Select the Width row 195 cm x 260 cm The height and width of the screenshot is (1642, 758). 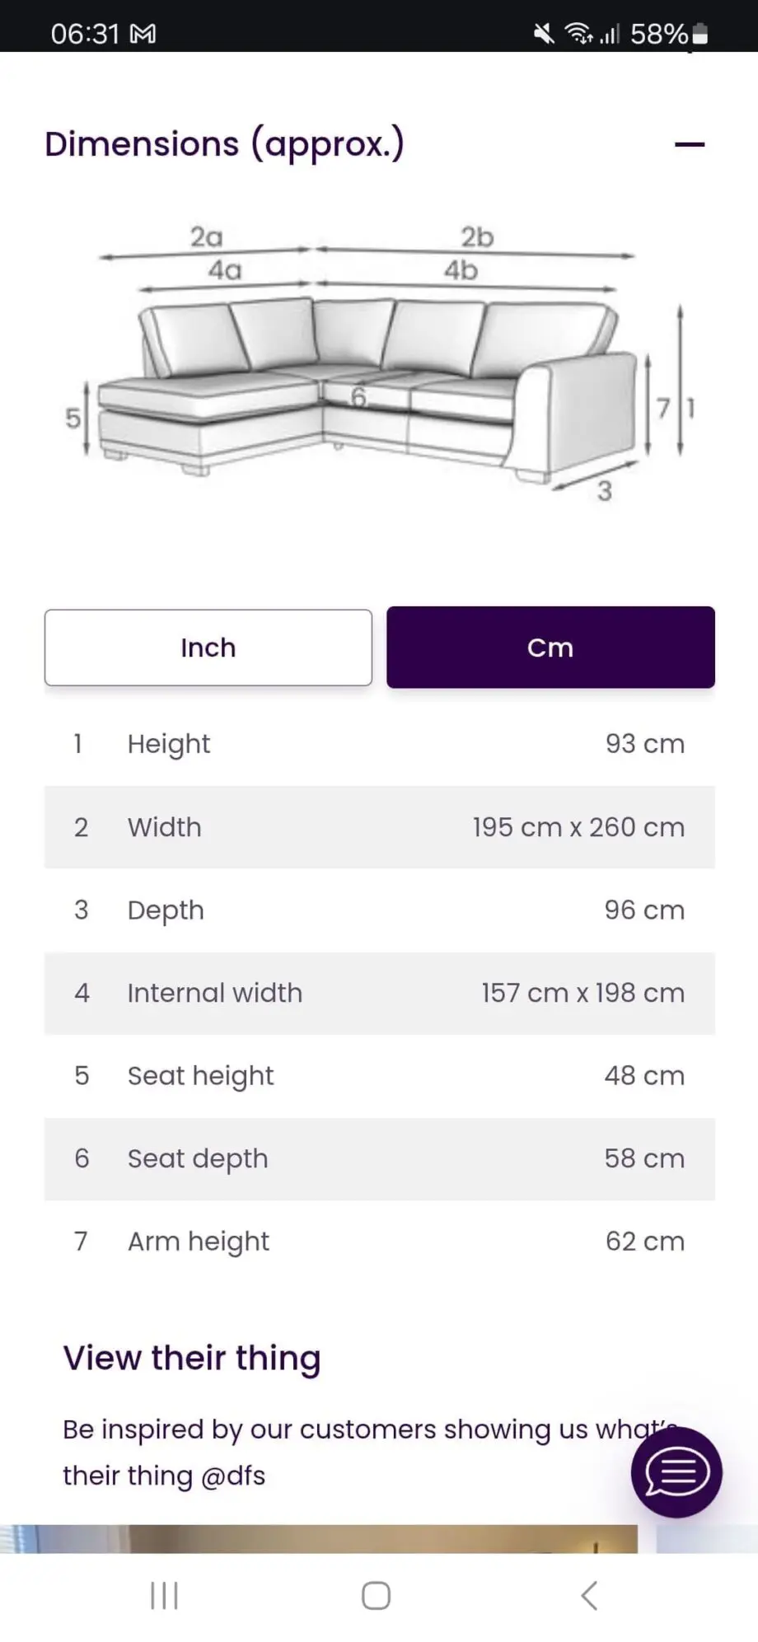(380, 827)
